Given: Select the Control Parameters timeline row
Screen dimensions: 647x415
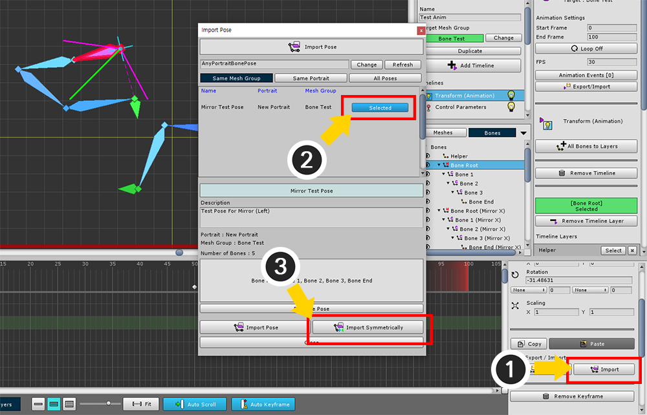Looking at the screenshot, I should [x=474, y=107].
